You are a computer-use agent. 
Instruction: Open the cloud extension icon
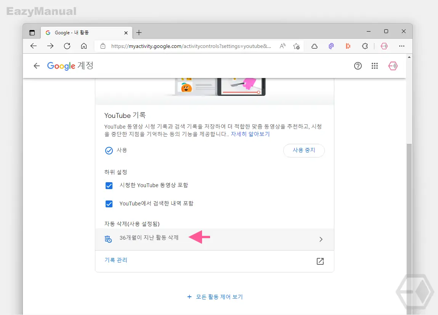pyautogui.click(x=314, y=46)
